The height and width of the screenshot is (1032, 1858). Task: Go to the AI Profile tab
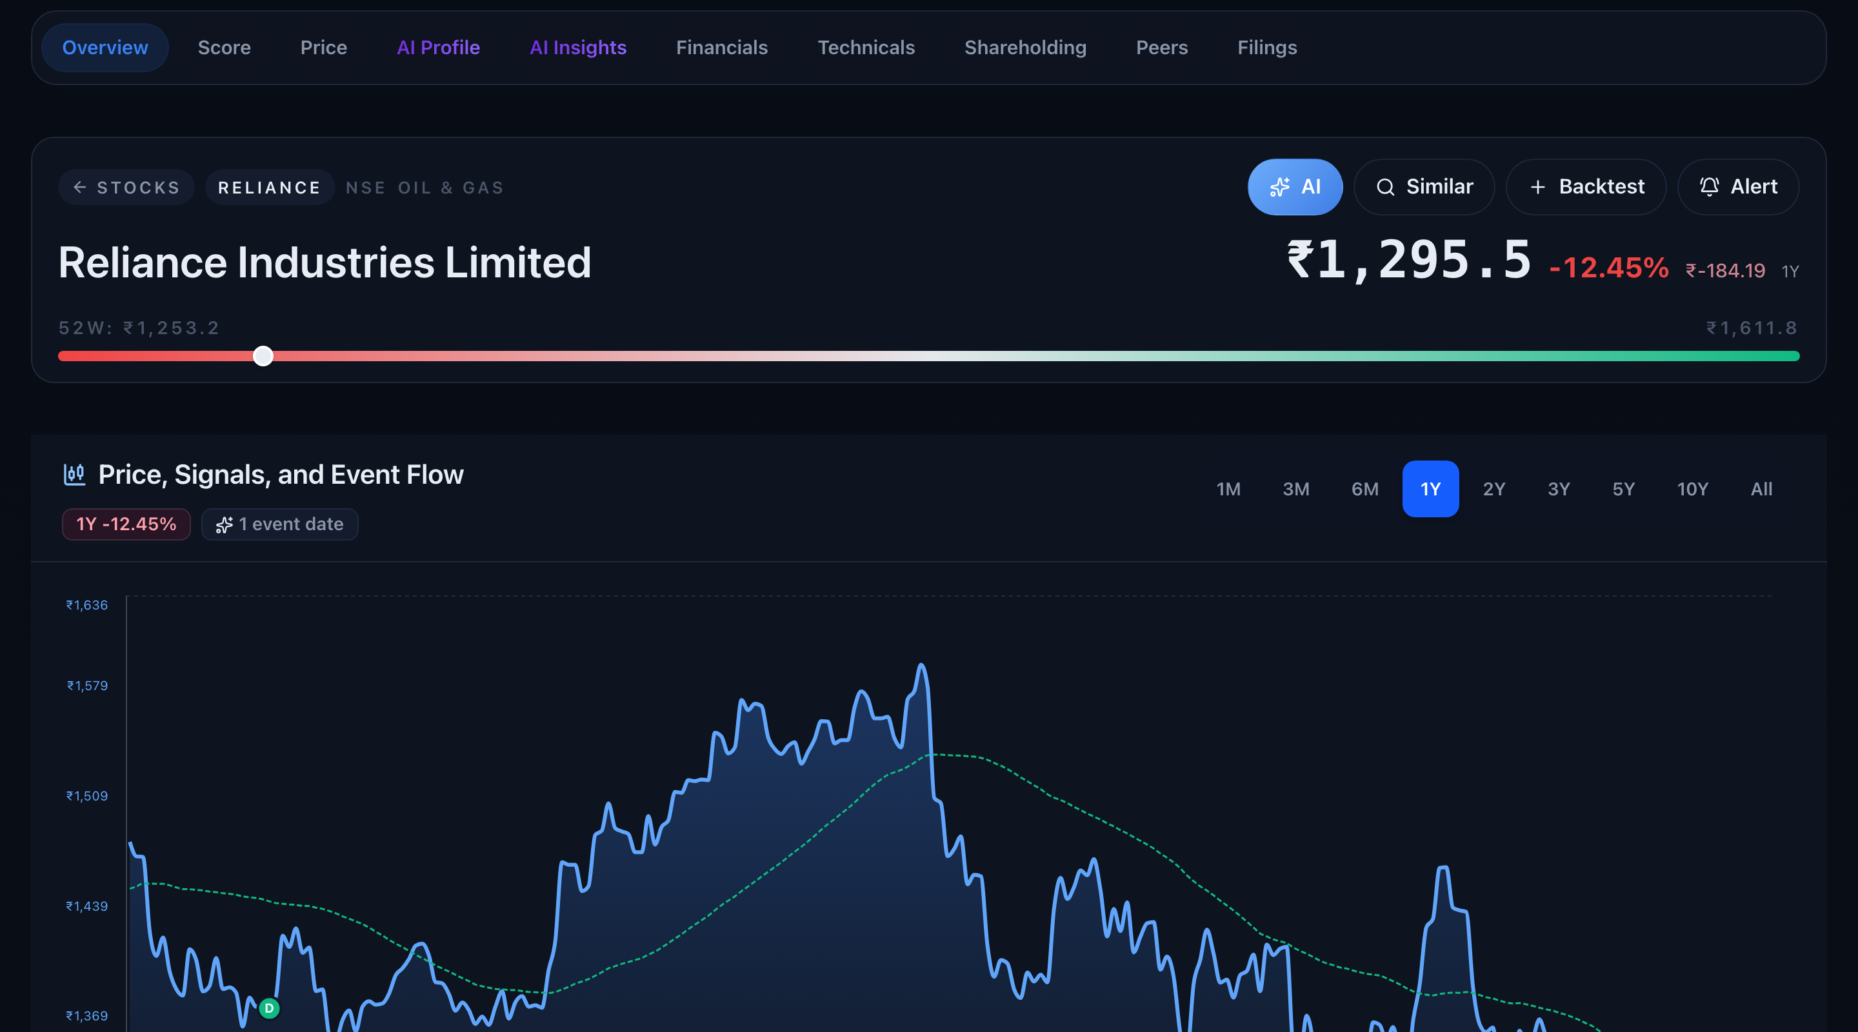coord(439,48)
